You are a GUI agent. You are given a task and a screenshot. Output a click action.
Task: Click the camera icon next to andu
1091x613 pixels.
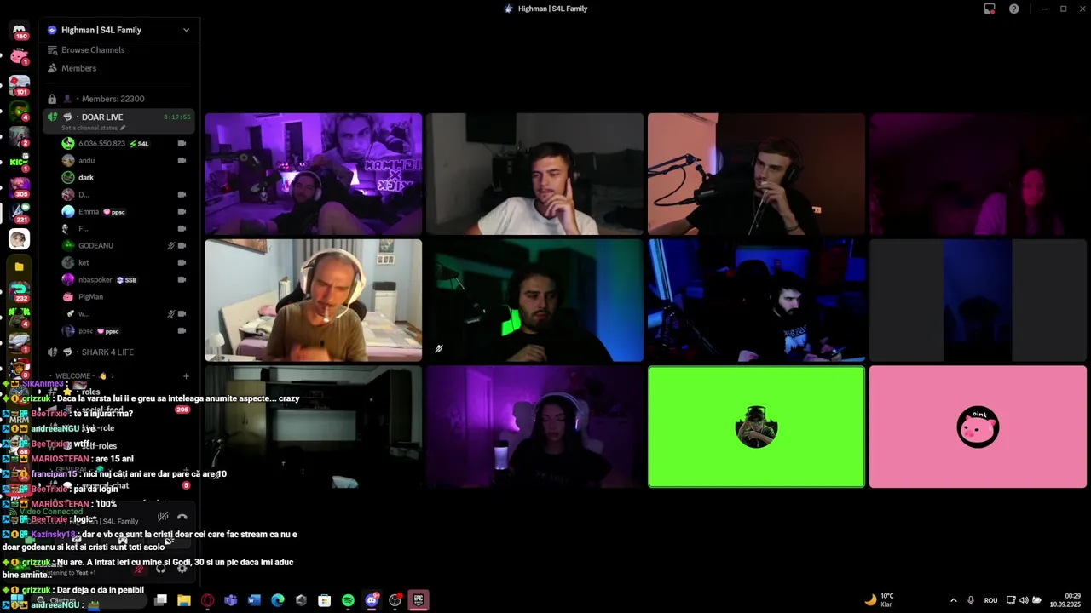pos(182,160)
